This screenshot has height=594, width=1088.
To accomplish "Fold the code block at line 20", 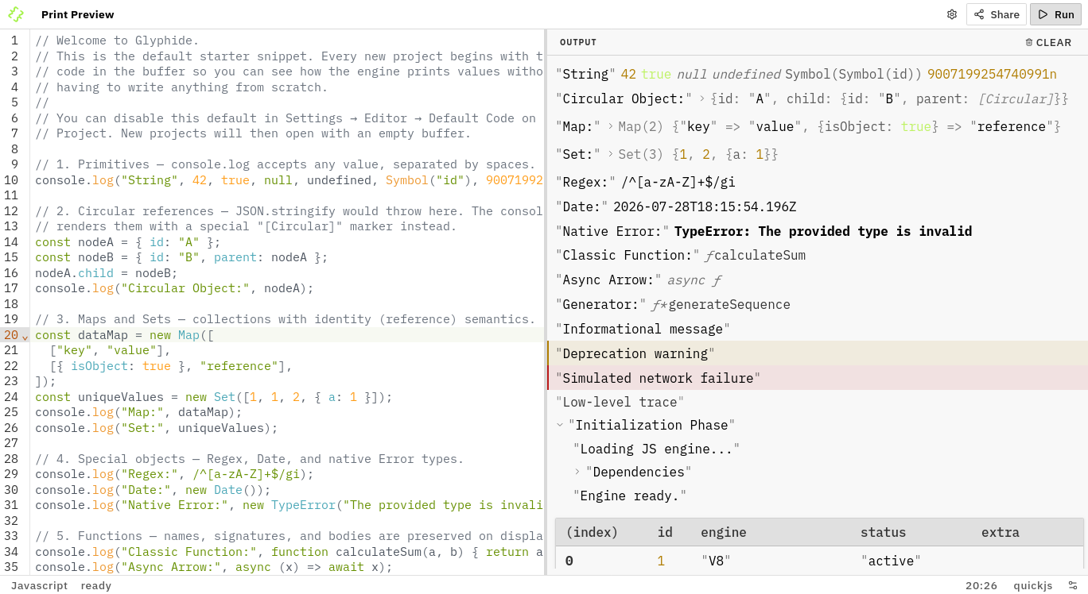I will [x=25, y=336].
